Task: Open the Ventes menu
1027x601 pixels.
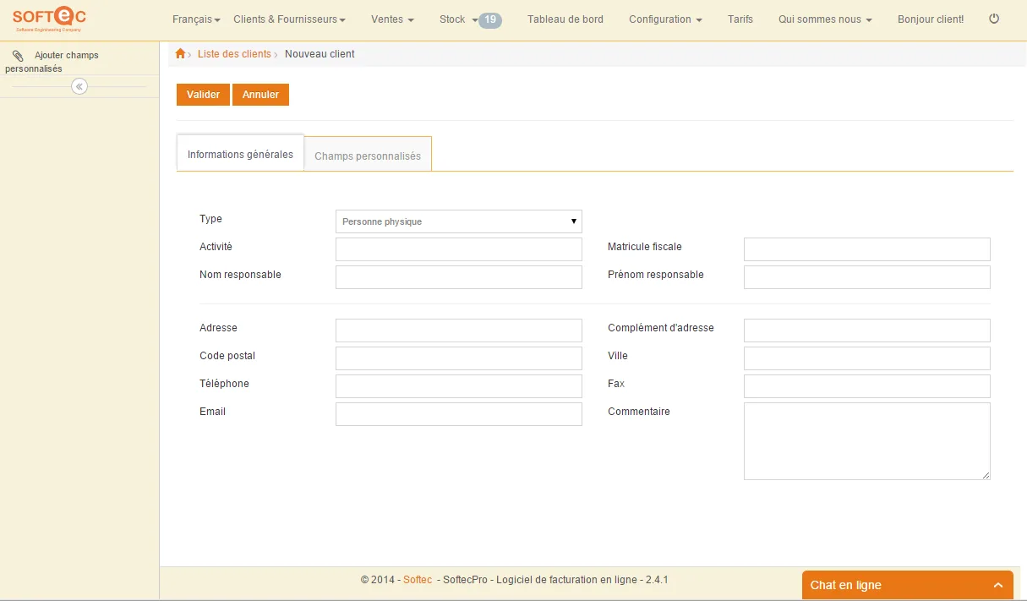Action: [x=393, y=19]
